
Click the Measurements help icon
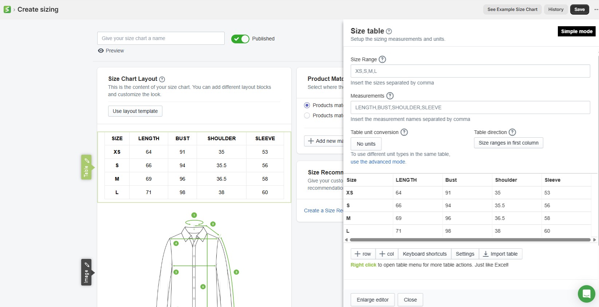point(390,96)
